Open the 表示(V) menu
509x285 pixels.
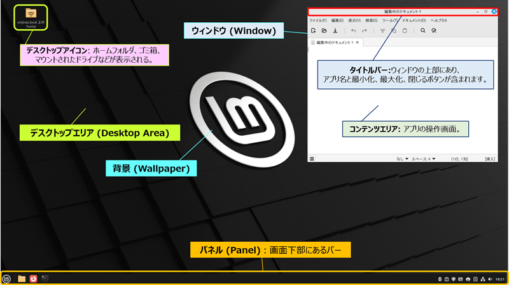click(x=354, y=20)
